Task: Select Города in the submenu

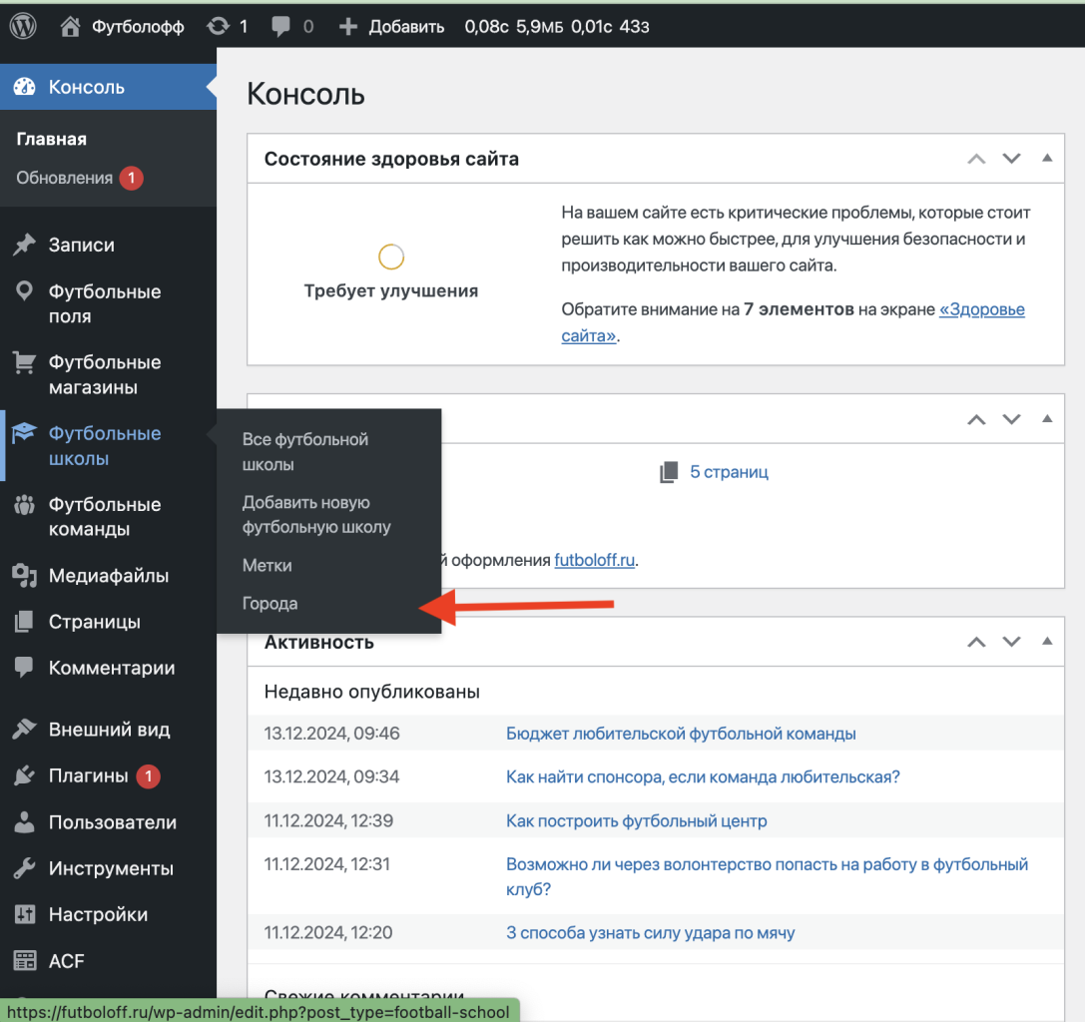Action: point(271,604)
